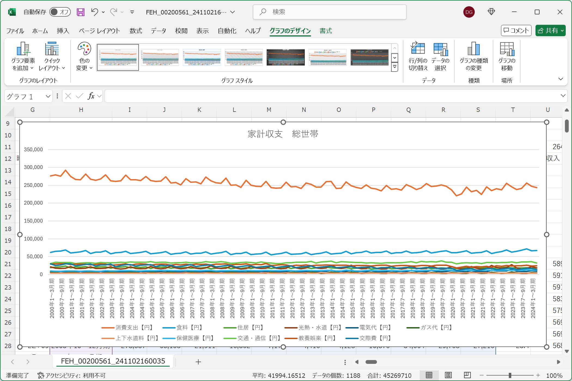The height and width of the screenshot is (381, 572).
Task: Click 行/列の切り替え icon
Action: [418, 56]
